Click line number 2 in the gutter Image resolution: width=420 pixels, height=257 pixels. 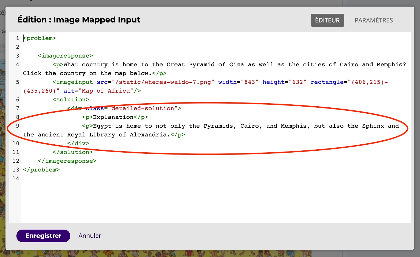click(18, 47)
